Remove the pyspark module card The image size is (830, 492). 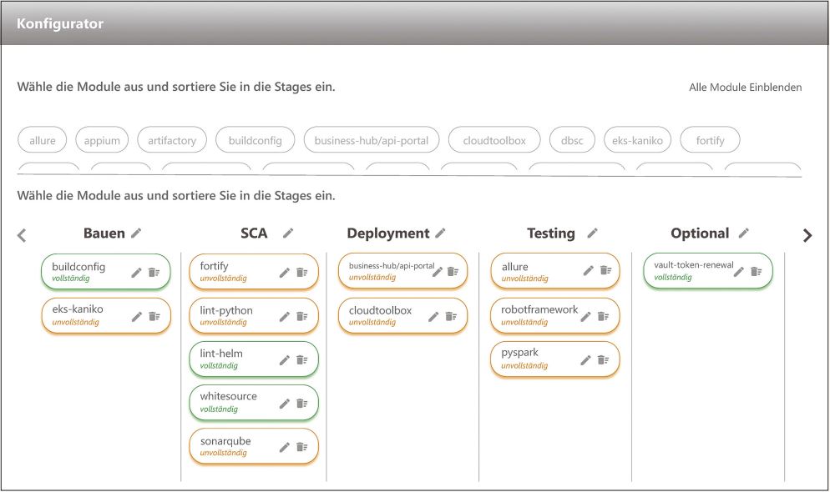coord(603,360)
